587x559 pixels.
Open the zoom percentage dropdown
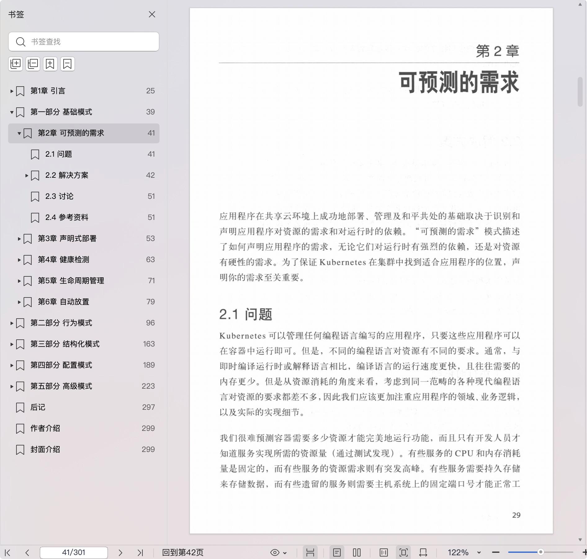(479, 552)
